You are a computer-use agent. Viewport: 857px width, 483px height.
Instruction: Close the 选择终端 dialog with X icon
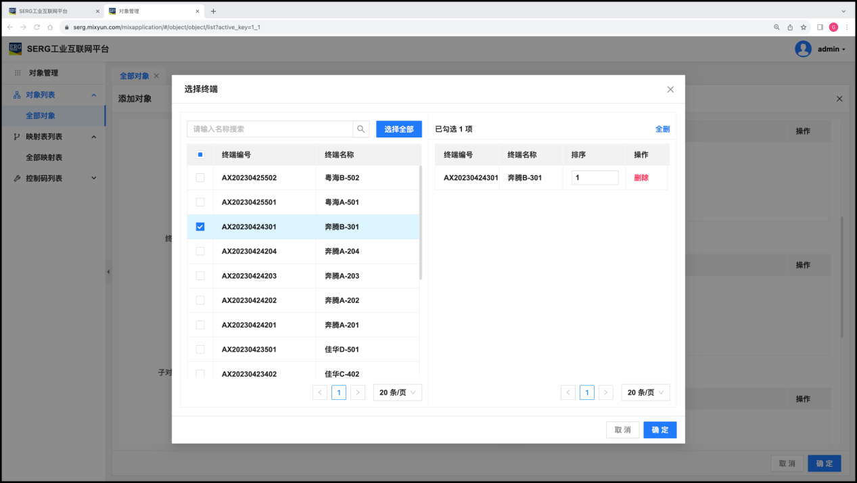coord(670,89)
